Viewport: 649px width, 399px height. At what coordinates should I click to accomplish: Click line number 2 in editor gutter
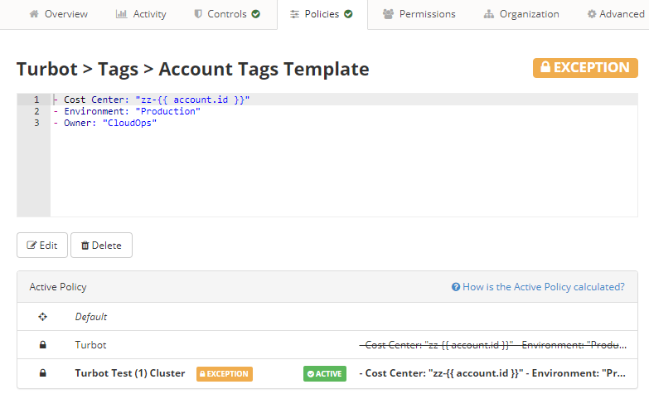click(x=36, y=111)
